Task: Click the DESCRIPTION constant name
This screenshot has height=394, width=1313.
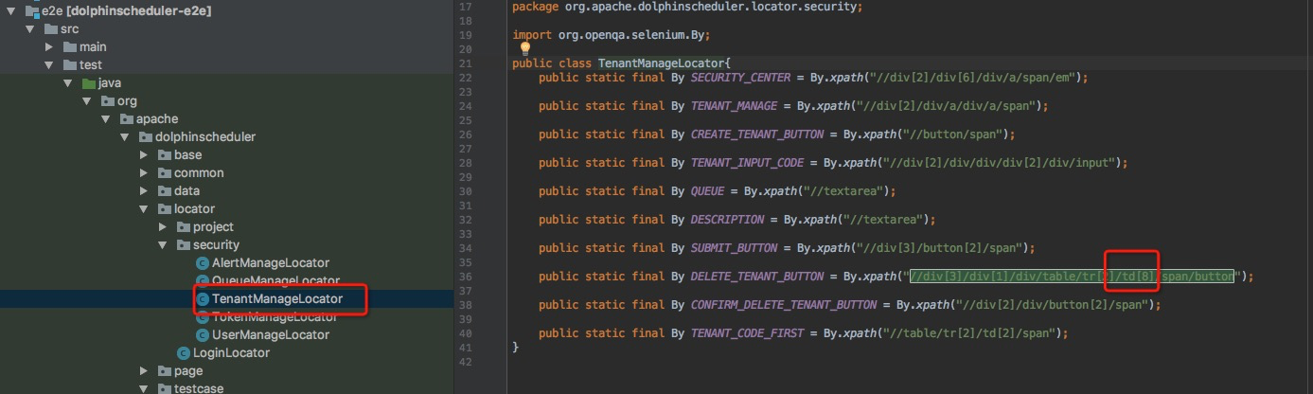Action: (x=727, y=220)
